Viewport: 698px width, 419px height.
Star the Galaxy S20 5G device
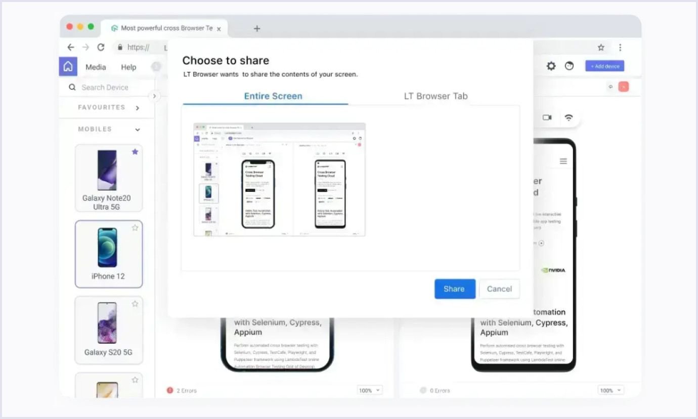pos(135,304)
